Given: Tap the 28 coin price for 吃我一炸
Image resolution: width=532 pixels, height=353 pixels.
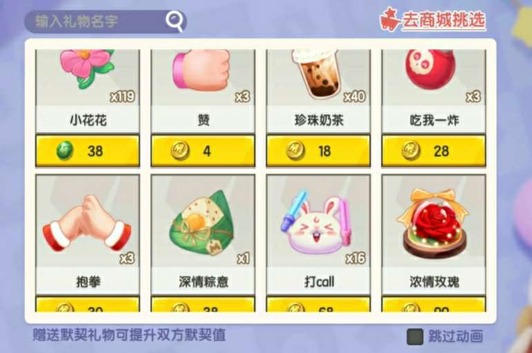Looking at the screenshot, I should pyautogui.click(x=434, y=151).
